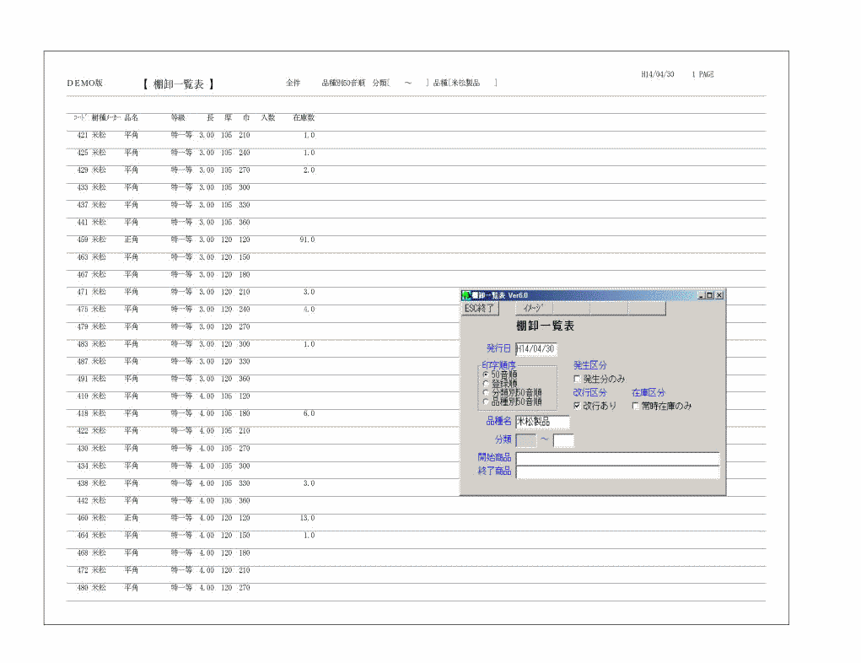Click the stock value 91.0
The image size is (861, 663).
tap(307, 240)
